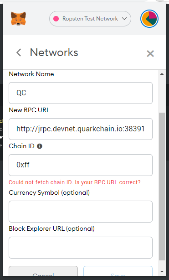Click the Block Explorer URL input field
The image size is (169, 280).
pyautogui.click(x=81, y=248)
